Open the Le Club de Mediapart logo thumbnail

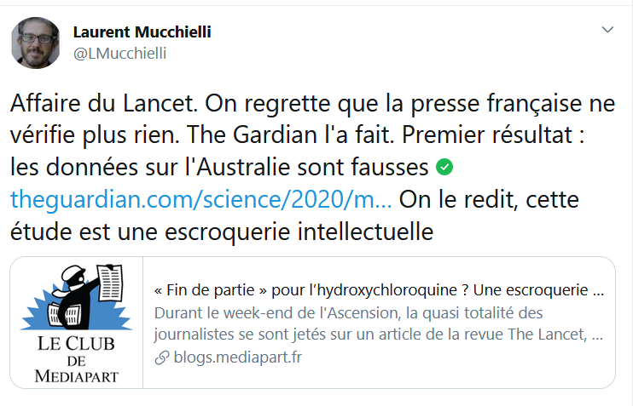click(x=77, y=323)
